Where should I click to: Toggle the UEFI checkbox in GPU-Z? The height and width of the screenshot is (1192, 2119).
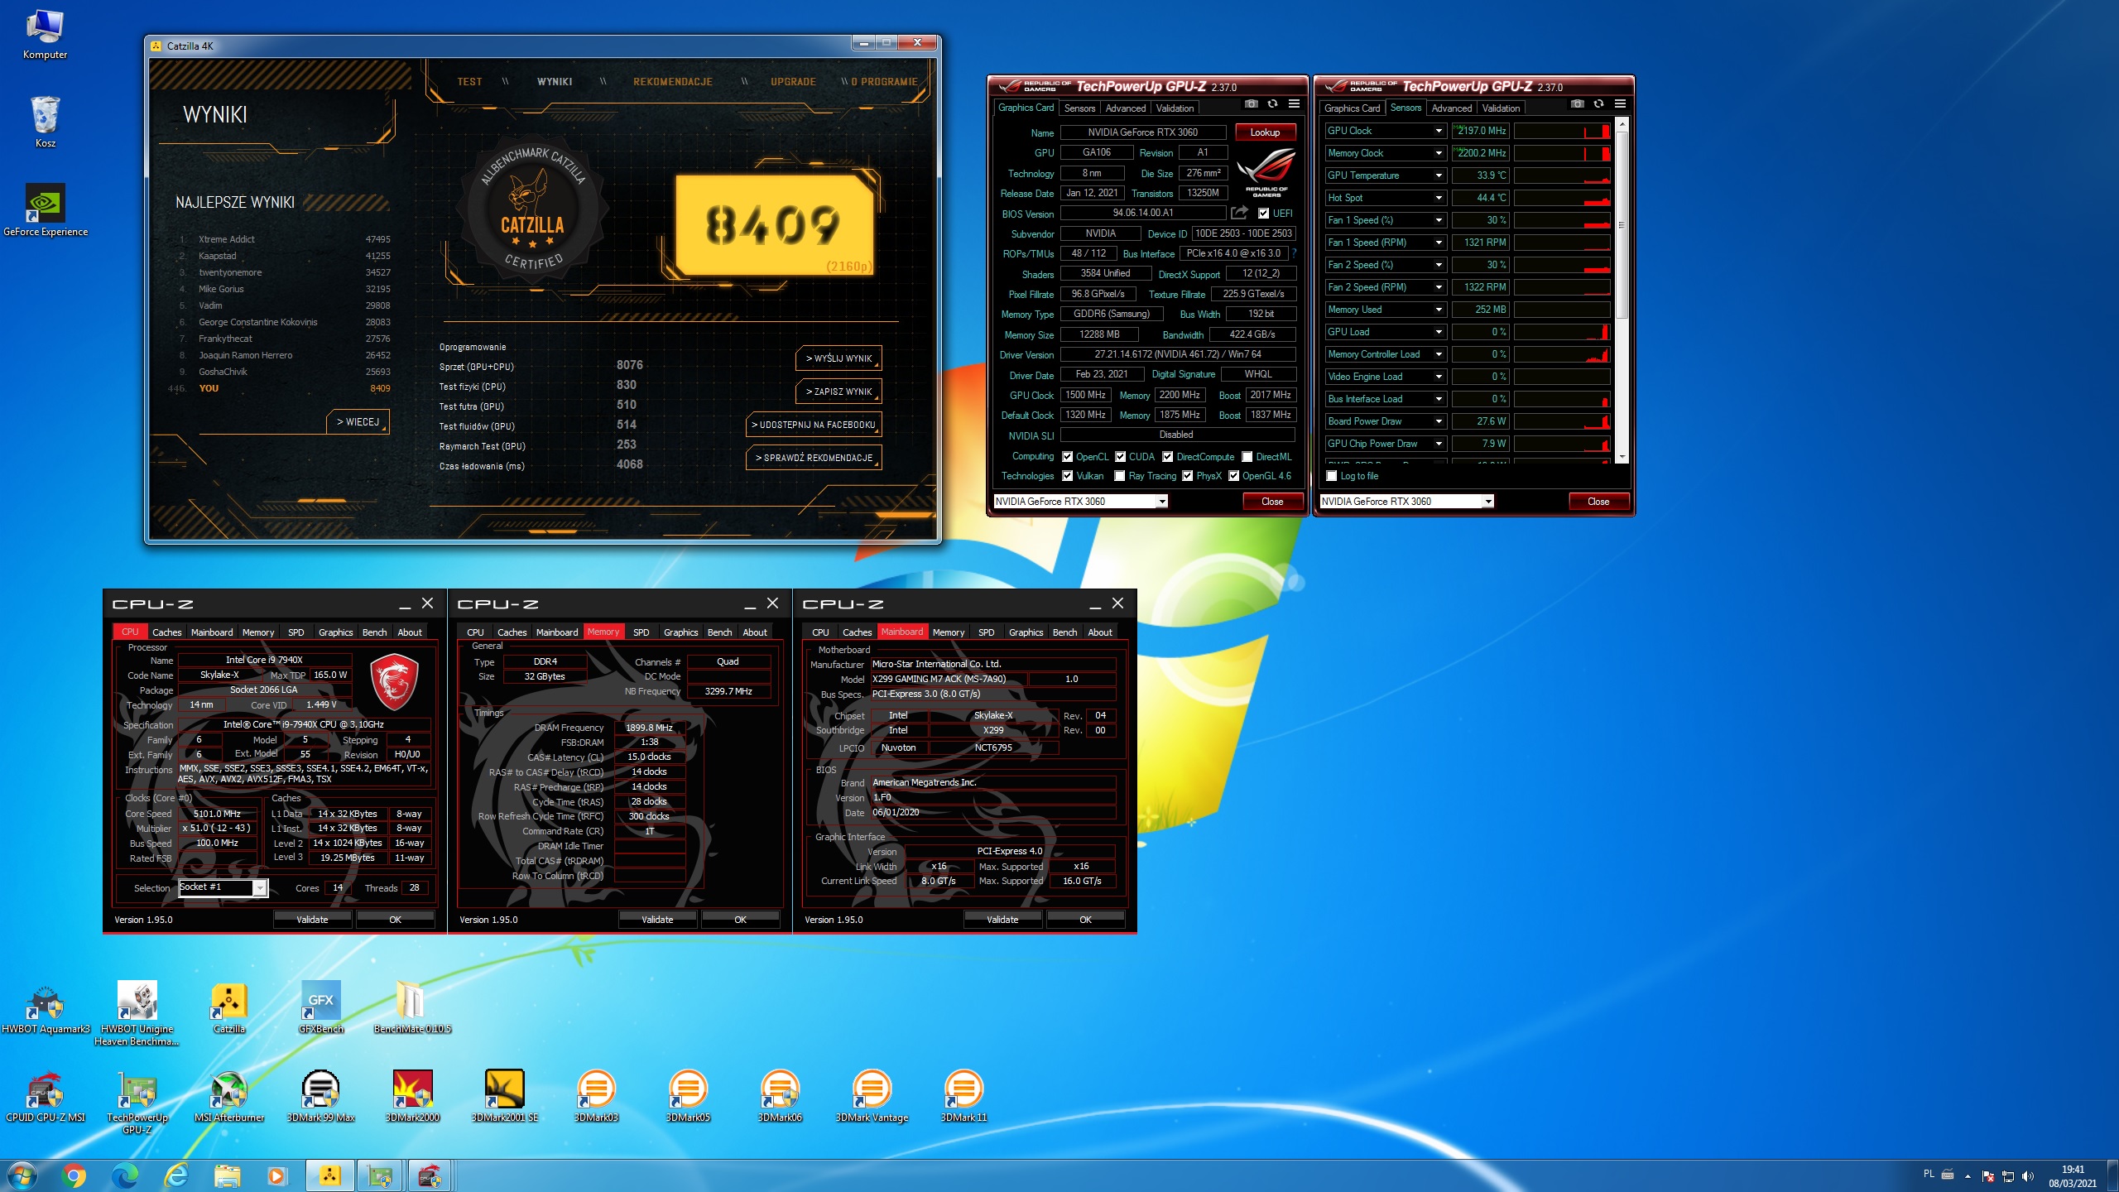pos(1263,214)
